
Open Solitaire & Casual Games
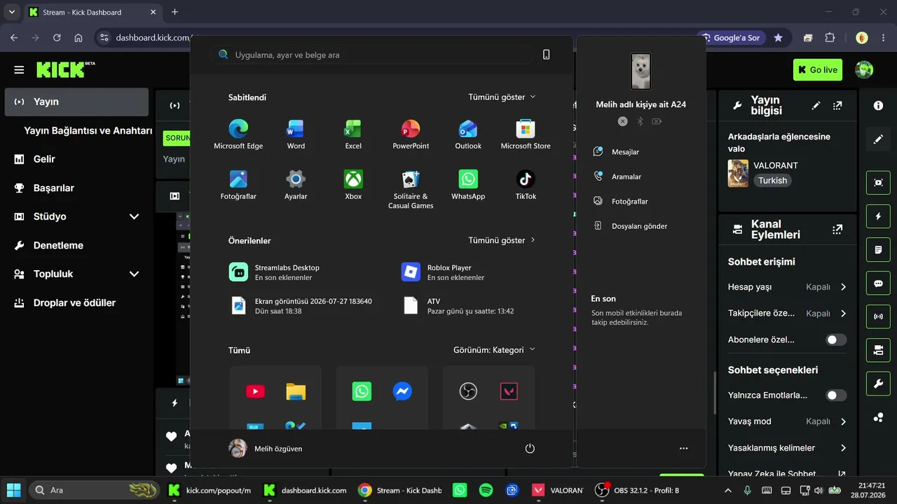click(411, 189)
